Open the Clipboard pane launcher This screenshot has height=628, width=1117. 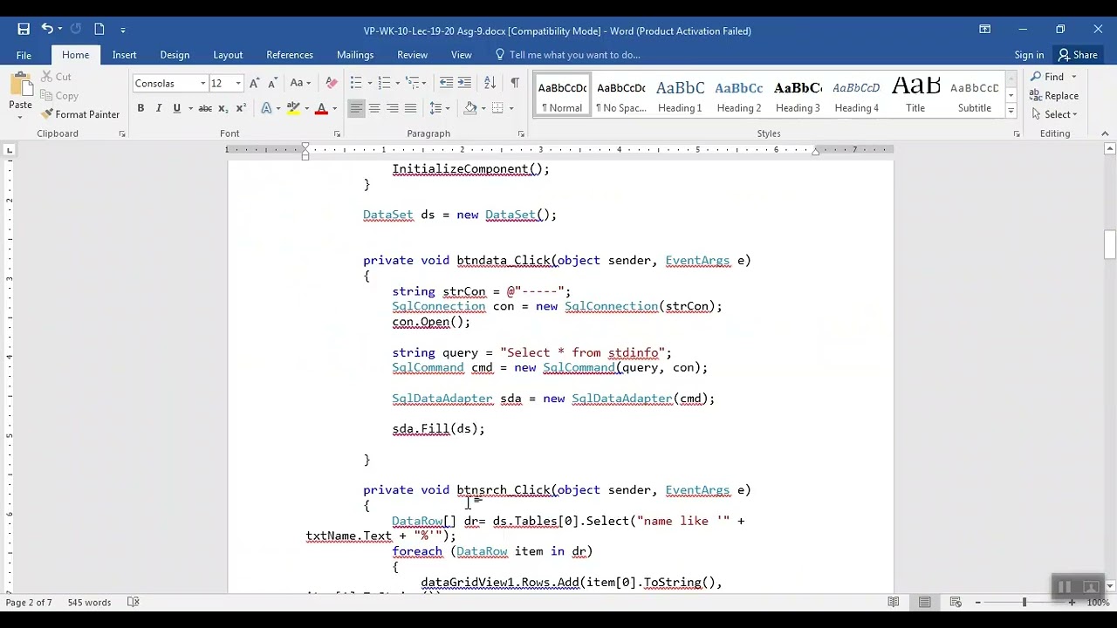[x=121, y=133]
